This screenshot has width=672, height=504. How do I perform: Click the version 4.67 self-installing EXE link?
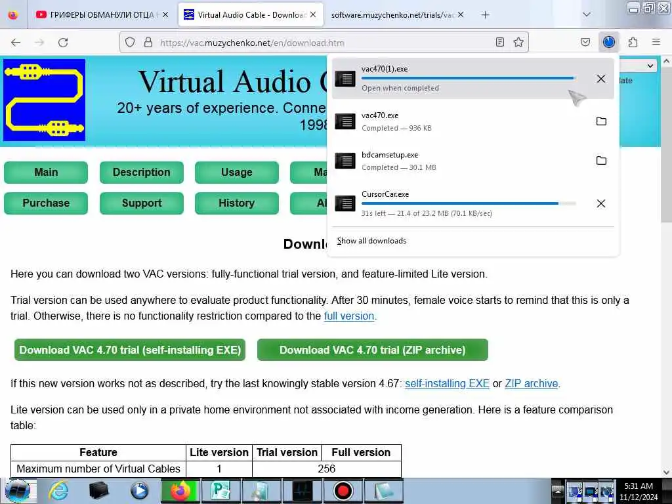tap(447, 383)
